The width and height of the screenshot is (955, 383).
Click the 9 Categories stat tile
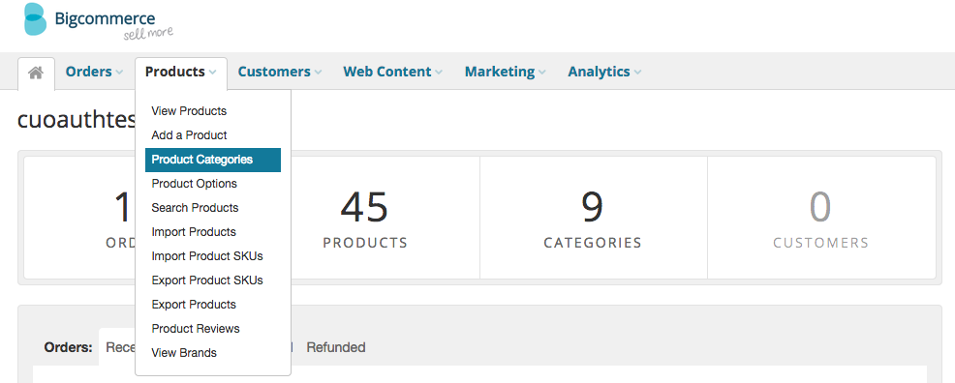click(x=593, y=218)
